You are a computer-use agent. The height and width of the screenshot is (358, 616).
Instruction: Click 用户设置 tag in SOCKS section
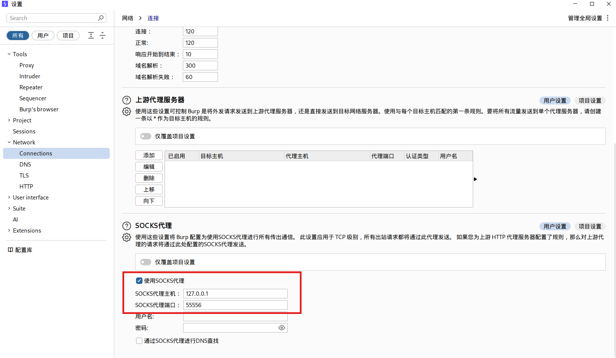click(x=555, y=227)
